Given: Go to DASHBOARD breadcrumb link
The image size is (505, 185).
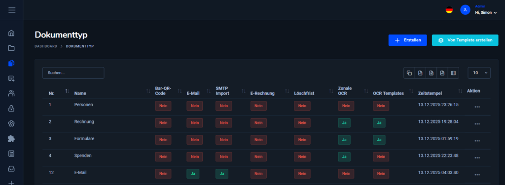Looking at the screenshot, I should pos(46,46).
